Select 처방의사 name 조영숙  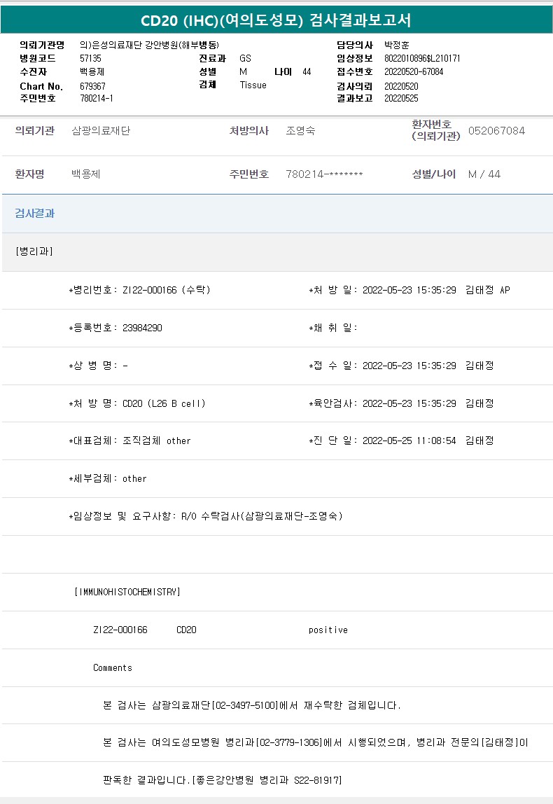point(300,131)
